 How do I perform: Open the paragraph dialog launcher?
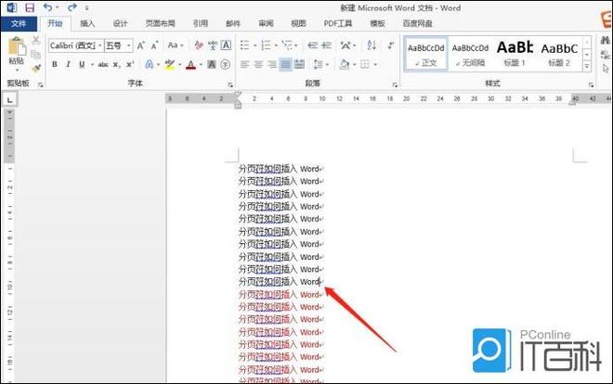point(395,84)
